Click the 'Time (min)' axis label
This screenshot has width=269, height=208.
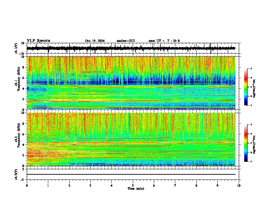tap(136, 189)
